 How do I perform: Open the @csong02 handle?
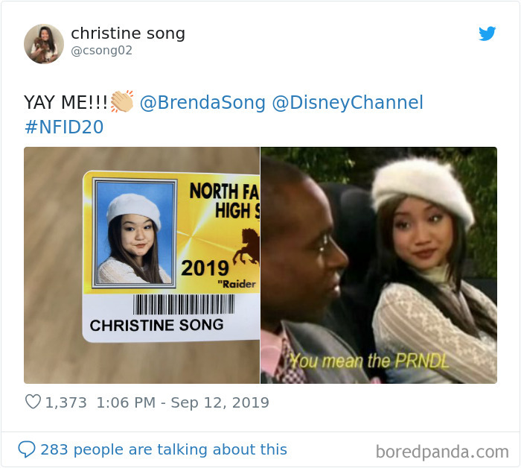102,50
